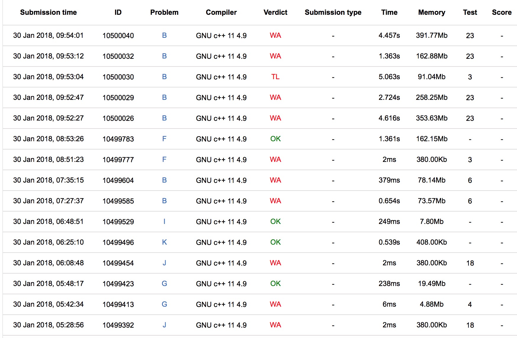The width and height of the screenshot is (517, 338).
Task: Open problem J link for submission 10499454
Action: tap(164, 263)
